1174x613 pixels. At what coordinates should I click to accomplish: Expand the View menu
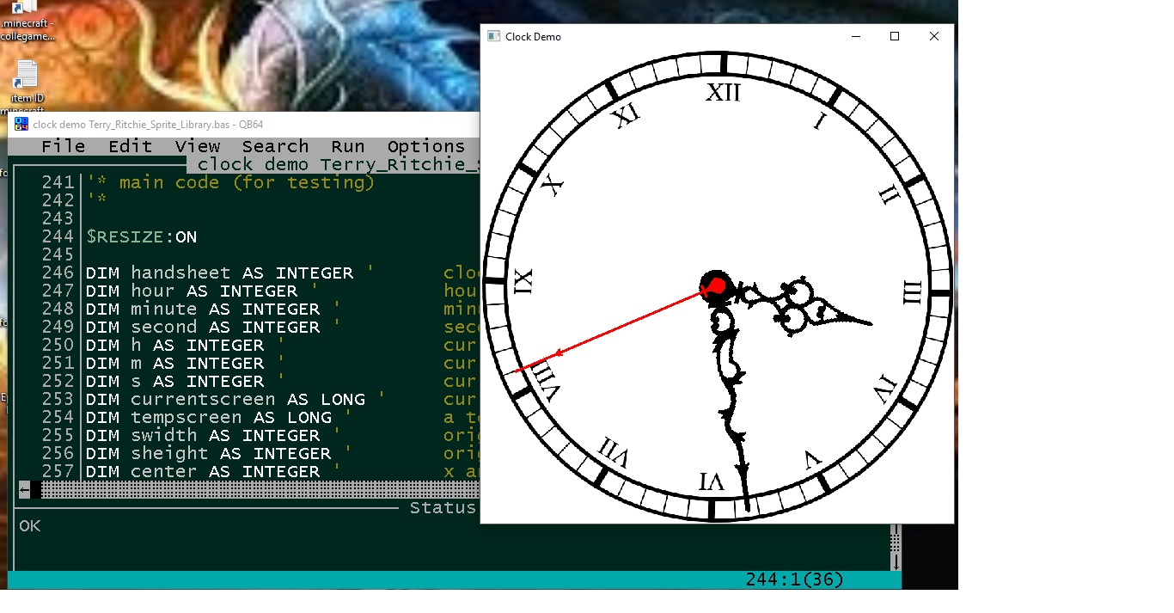198,147
